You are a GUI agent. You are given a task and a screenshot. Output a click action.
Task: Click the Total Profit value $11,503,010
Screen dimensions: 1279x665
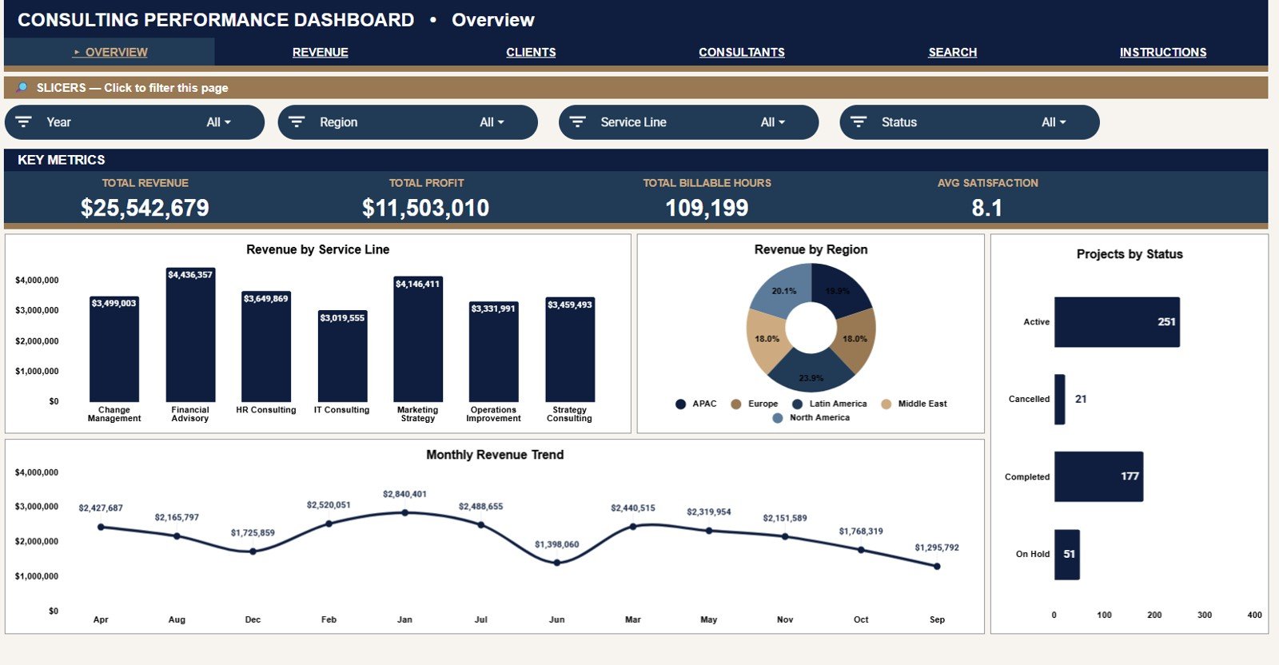coord(425,209)
